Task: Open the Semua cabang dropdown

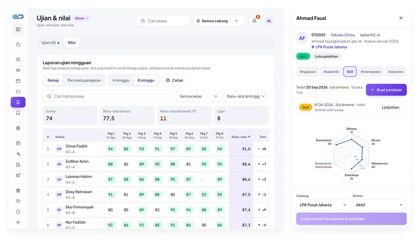Action: click(x=218, y=21)
